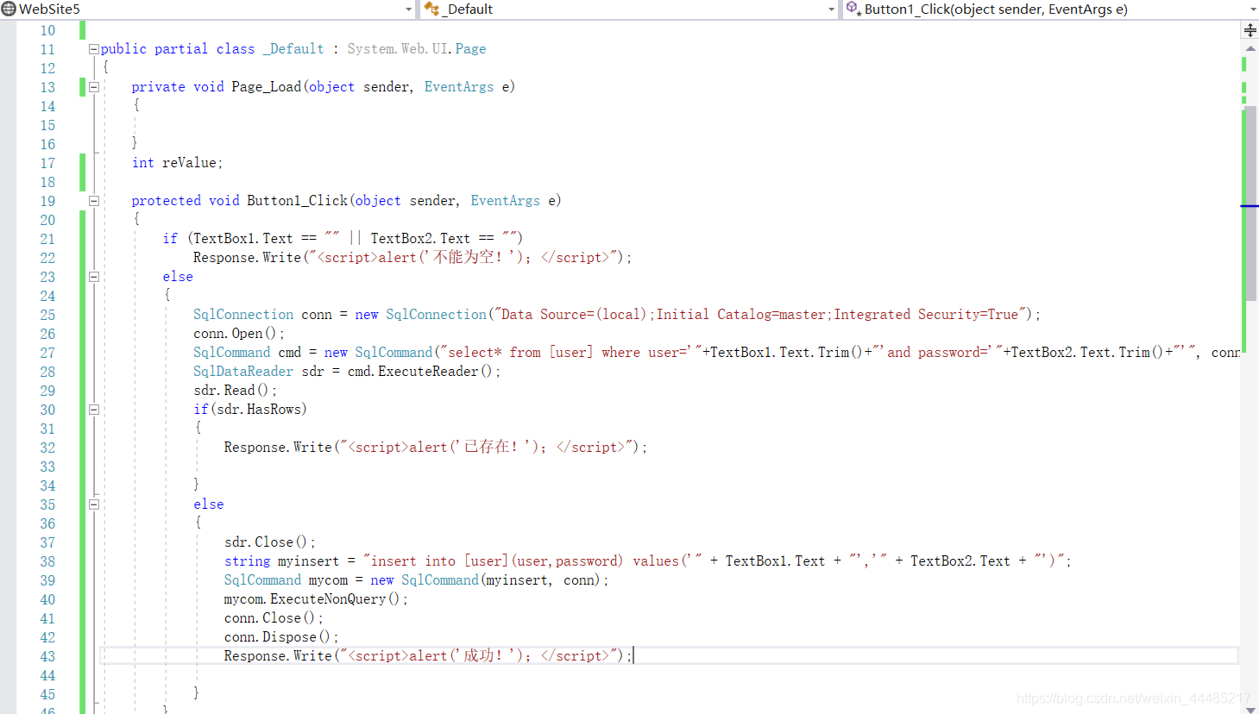Click on 'System.Web.UI.Page' base class text

(x=417, y=49)
